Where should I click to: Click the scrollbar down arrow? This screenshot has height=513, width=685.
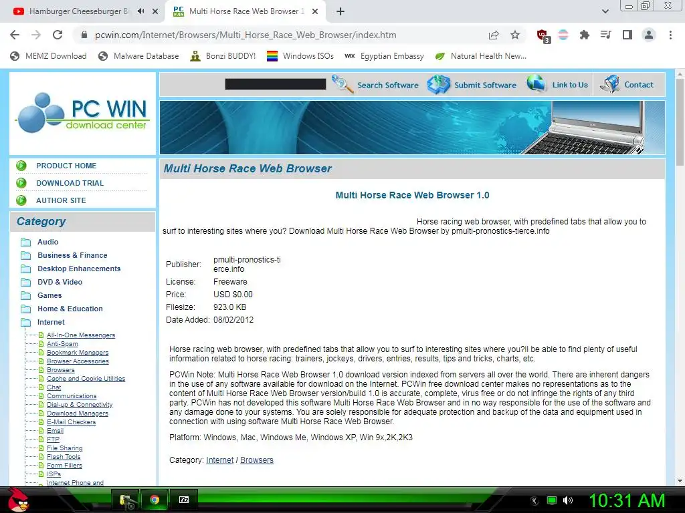(680, 481)
